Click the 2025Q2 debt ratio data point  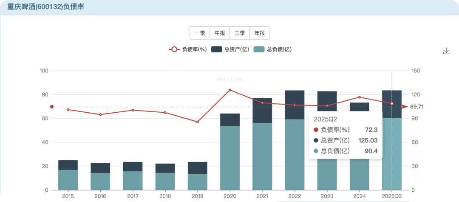click(392, 104)
